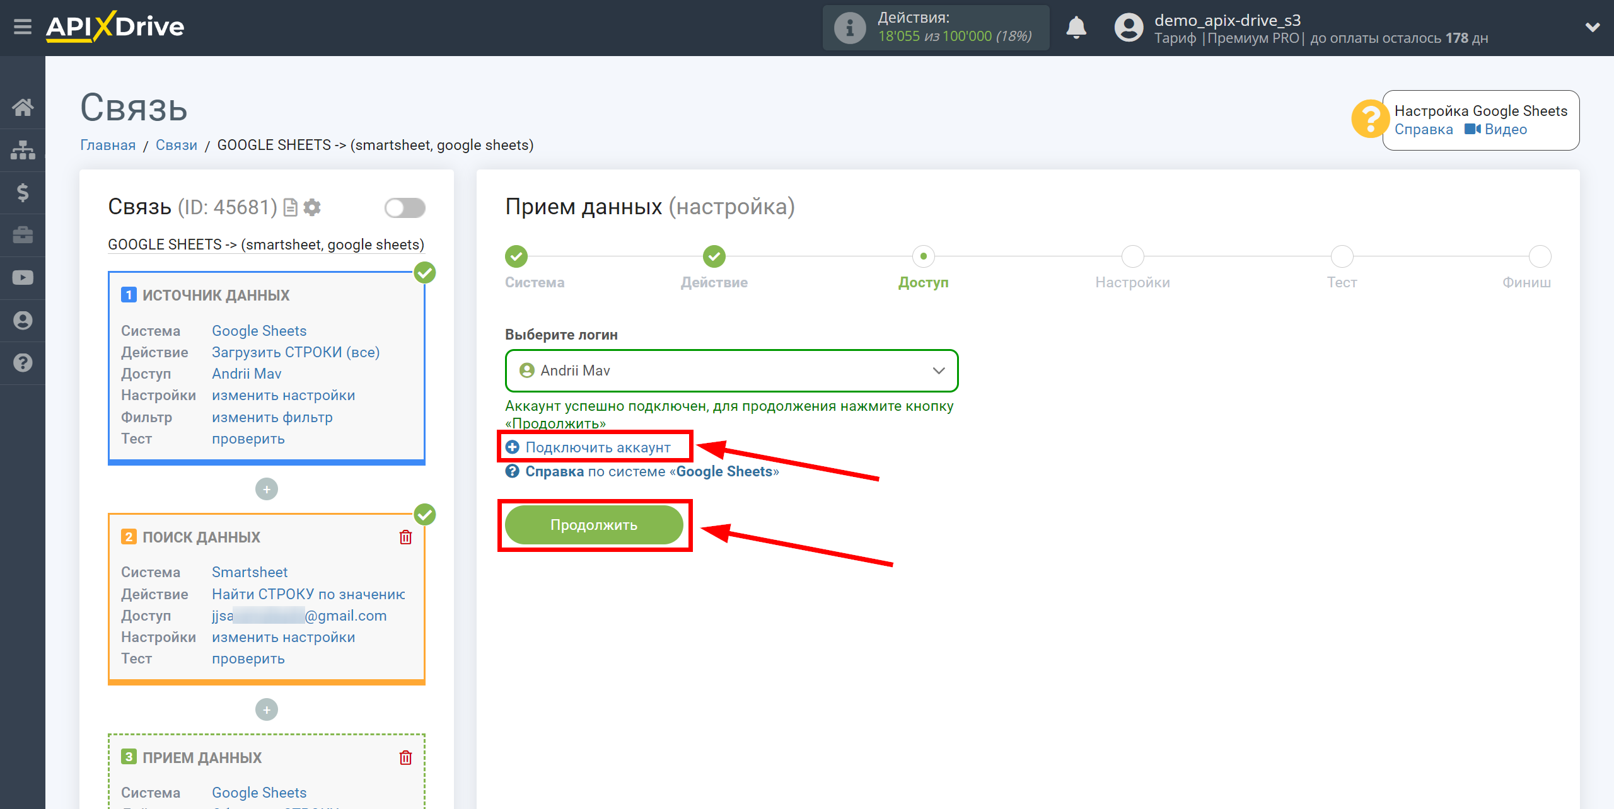Viewport: 1614px width, 809px height.
Task: Open connections sitemap icon in sidebar
Action: tap(23, 150)
